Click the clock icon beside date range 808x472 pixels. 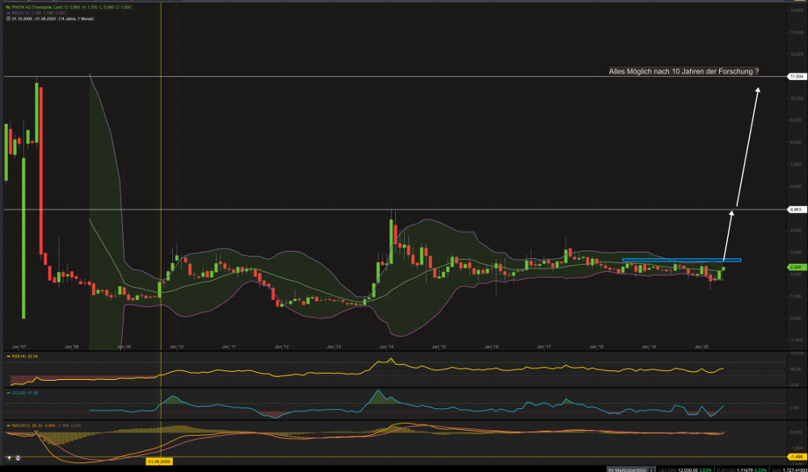click(8, 19)
